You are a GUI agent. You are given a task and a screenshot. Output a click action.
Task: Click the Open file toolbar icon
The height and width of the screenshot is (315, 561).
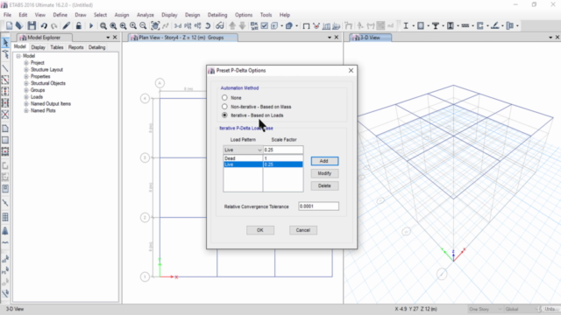19,25
